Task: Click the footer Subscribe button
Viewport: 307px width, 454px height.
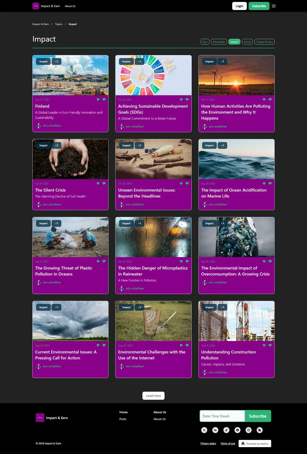Action: tap(258, 416)
